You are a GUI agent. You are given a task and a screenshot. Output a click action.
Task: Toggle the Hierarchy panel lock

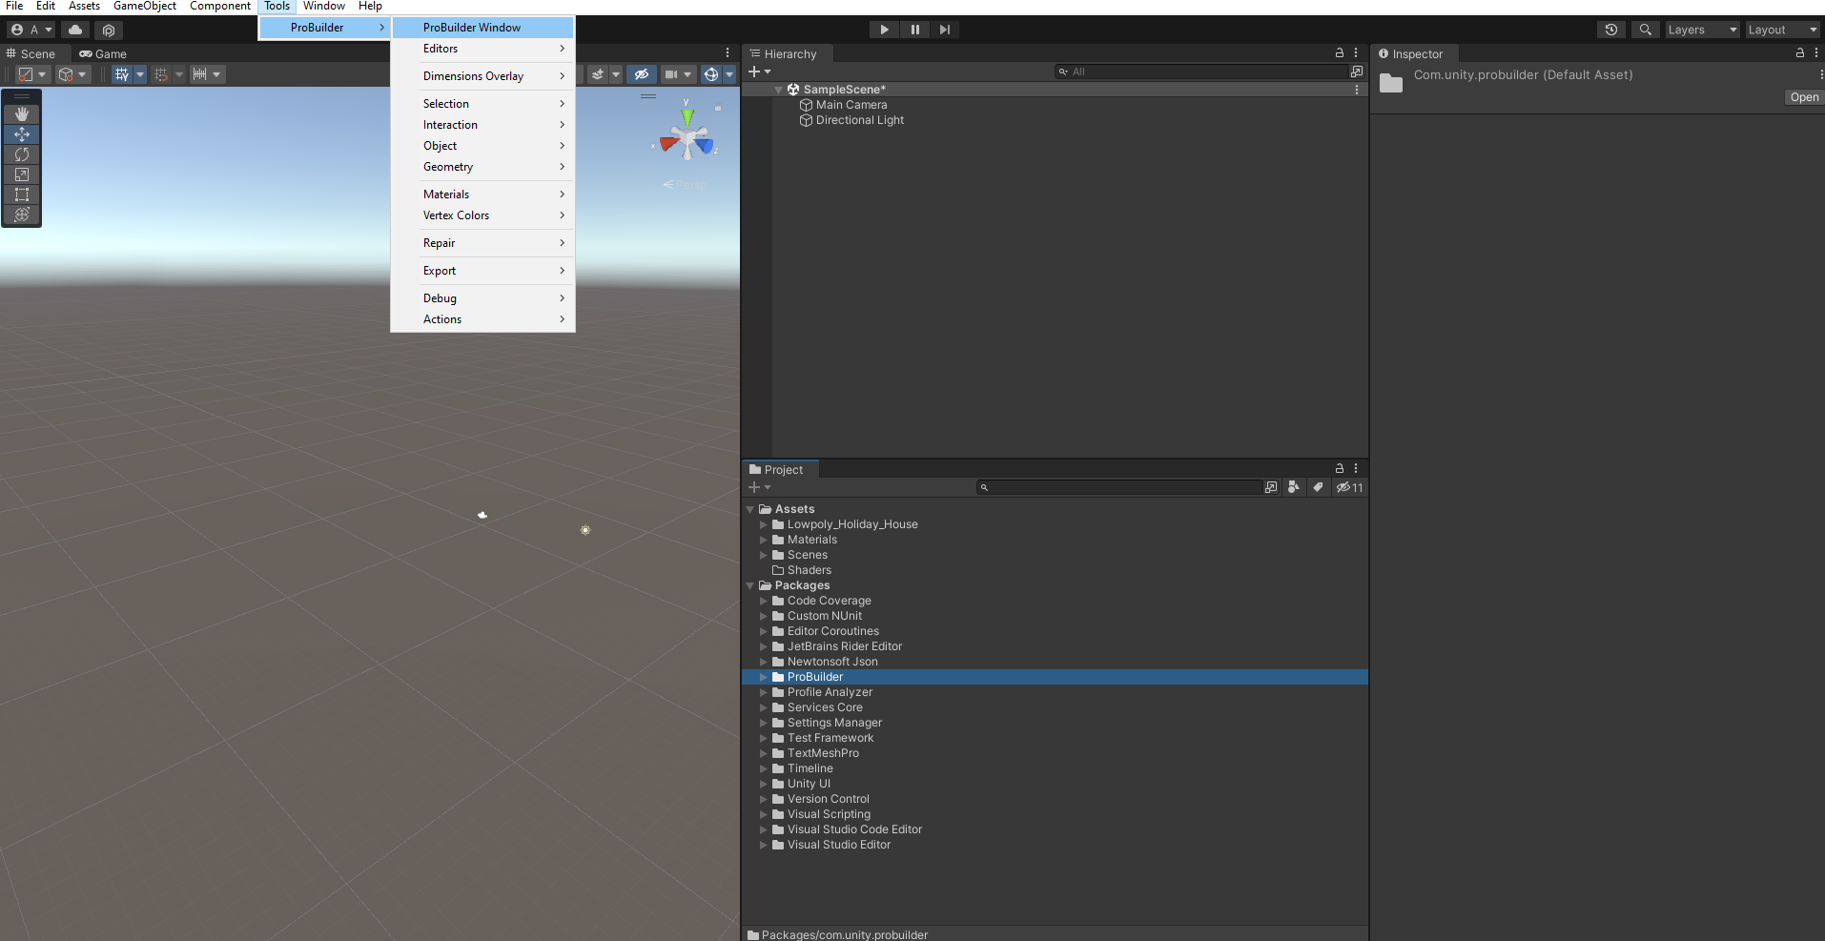[1339, 53]
